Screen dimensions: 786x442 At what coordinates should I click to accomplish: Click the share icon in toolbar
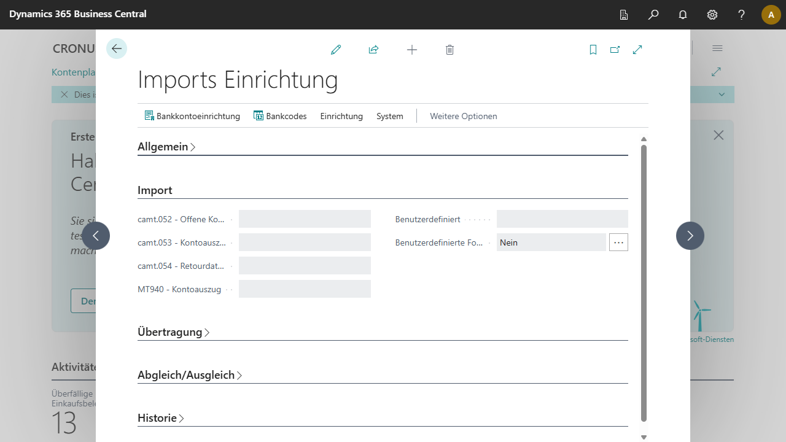[373, 50]
